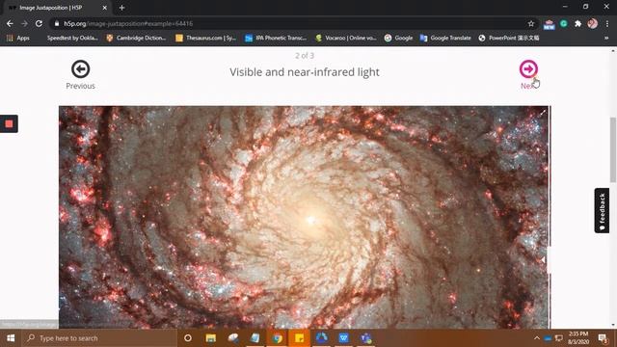Screen dimensions: 617x347
Task: Open Microsoft Teams from taskbar
Action: coord(366,338)
